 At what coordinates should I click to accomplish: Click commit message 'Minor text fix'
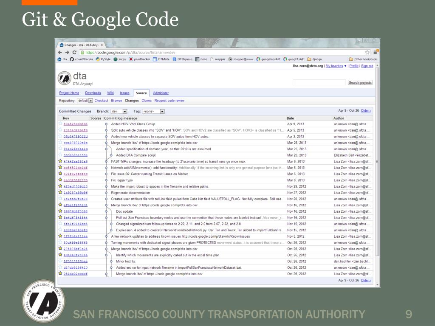tap(126, 261)
